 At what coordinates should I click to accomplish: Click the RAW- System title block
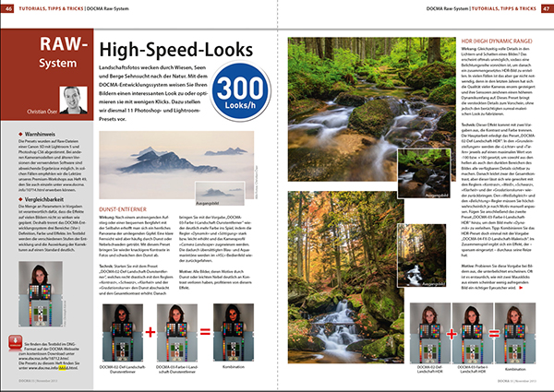pyautogui.click(x=63, y=53)
